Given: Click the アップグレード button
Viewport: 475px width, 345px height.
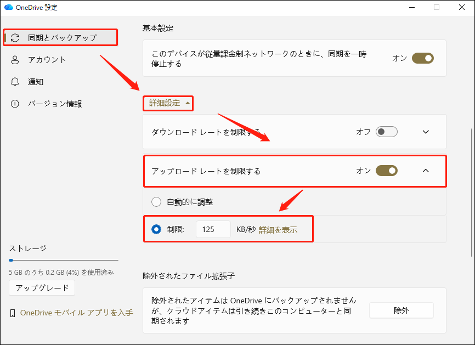Looking at the screenshot, I should tap(42, 287).
